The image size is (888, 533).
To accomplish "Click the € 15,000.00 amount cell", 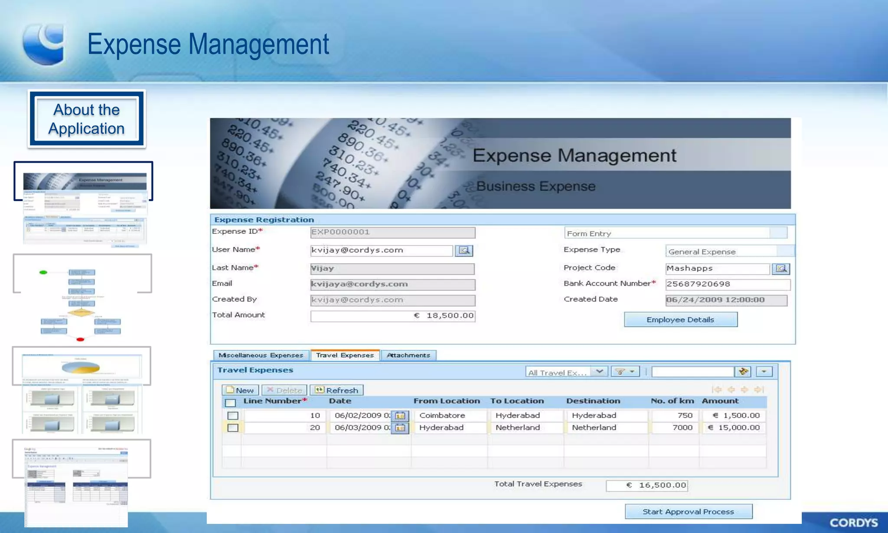I will [733, 428].
